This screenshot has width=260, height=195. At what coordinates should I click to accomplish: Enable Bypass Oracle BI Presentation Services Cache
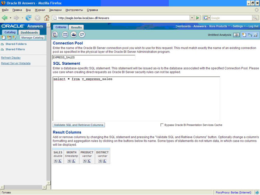pyautogui.click(x=162, y=125)
